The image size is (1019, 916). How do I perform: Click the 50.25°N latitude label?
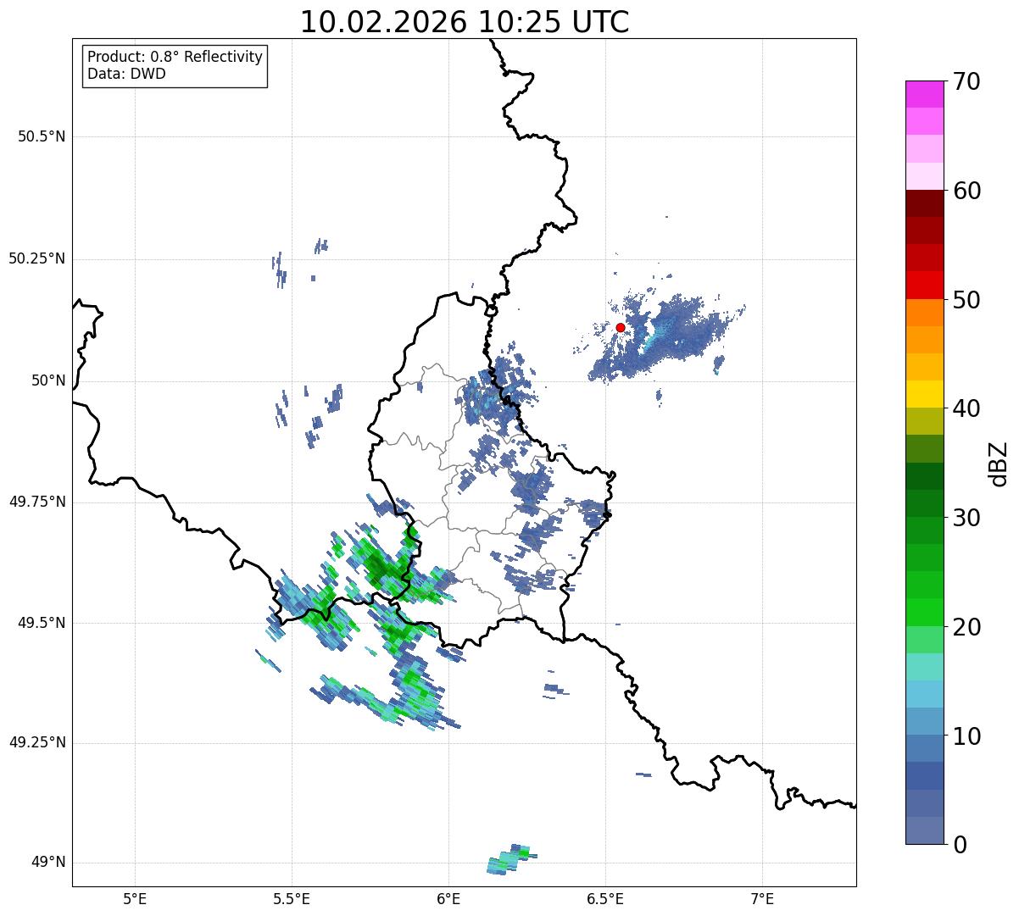point(37,258)
